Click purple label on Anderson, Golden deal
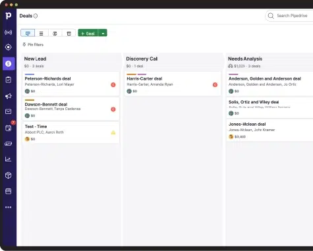The image size is (313, 251). tap(233, 74)
